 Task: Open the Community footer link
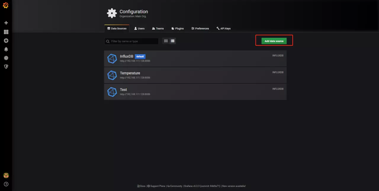click(175, 186)
